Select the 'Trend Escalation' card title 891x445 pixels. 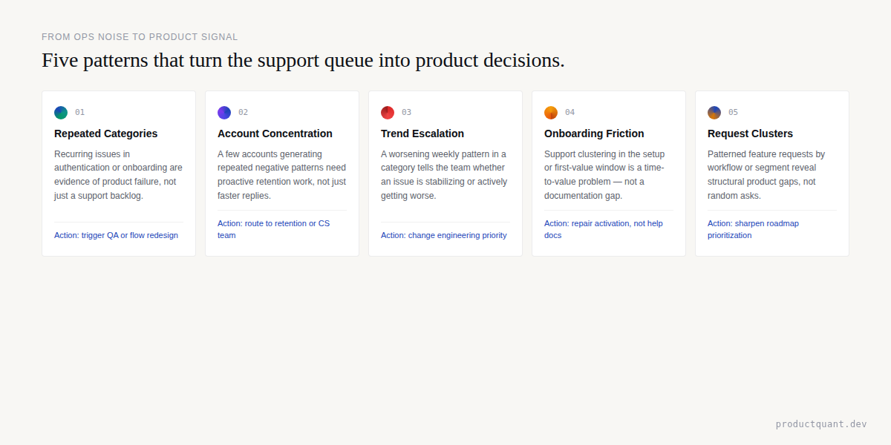coord(422,133)
